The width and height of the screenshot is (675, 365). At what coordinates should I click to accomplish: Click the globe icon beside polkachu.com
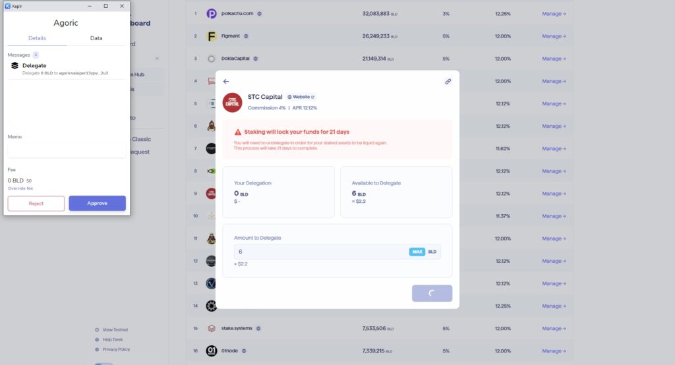click(259, 13)
